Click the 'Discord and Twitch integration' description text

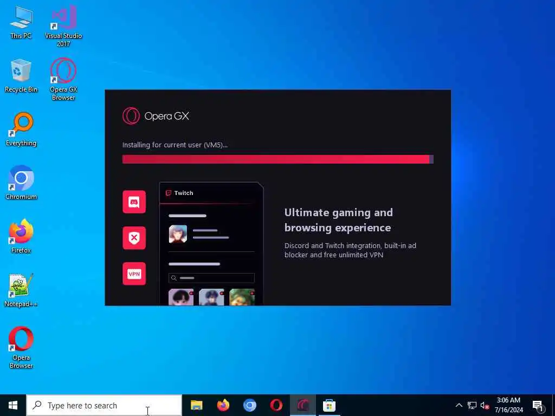(351, 250)
